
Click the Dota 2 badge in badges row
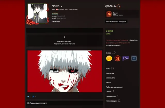117,58
